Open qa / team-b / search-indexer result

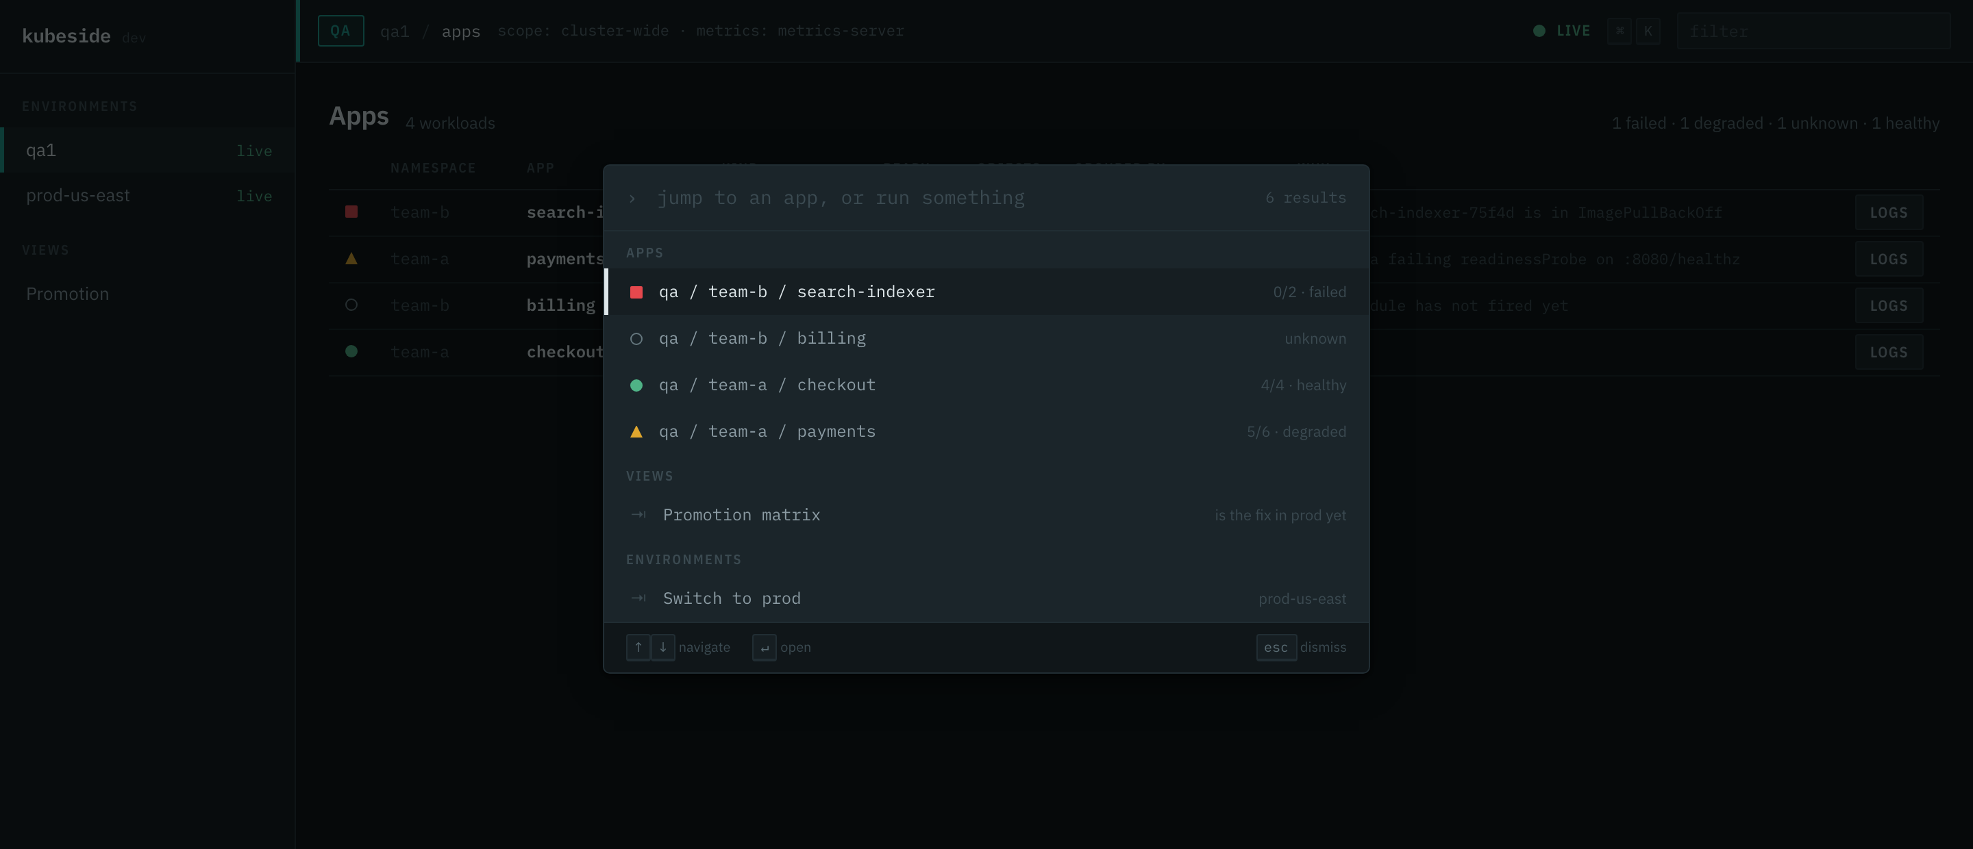[x=986, y=292]
